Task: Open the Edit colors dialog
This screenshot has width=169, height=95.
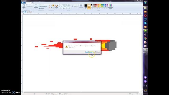Action: (111, 6)
